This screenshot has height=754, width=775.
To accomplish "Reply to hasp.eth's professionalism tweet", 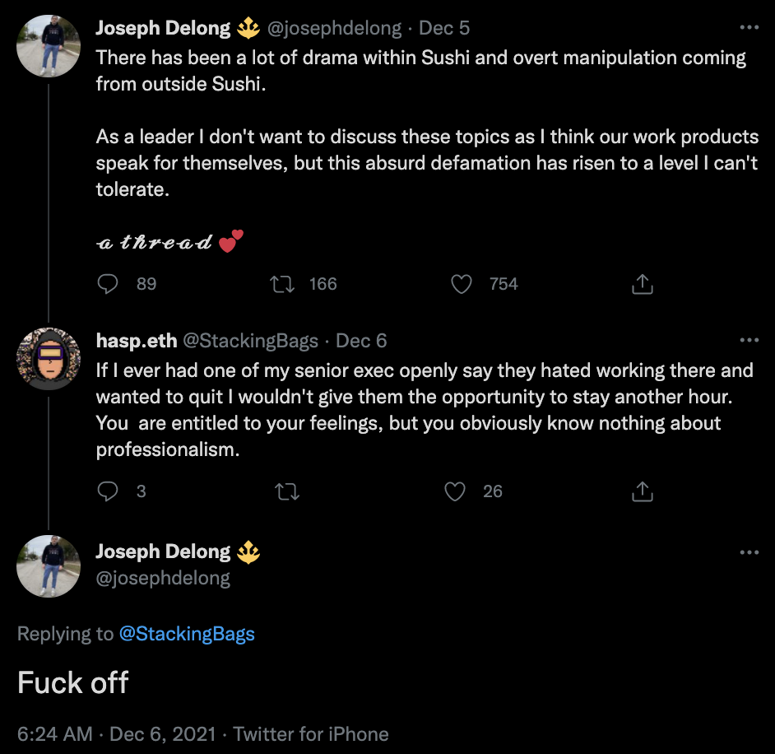I will (109, 491).
